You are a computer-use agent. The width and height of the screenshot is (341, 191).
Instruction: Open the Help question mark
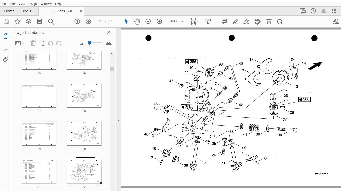pos(313,11)
